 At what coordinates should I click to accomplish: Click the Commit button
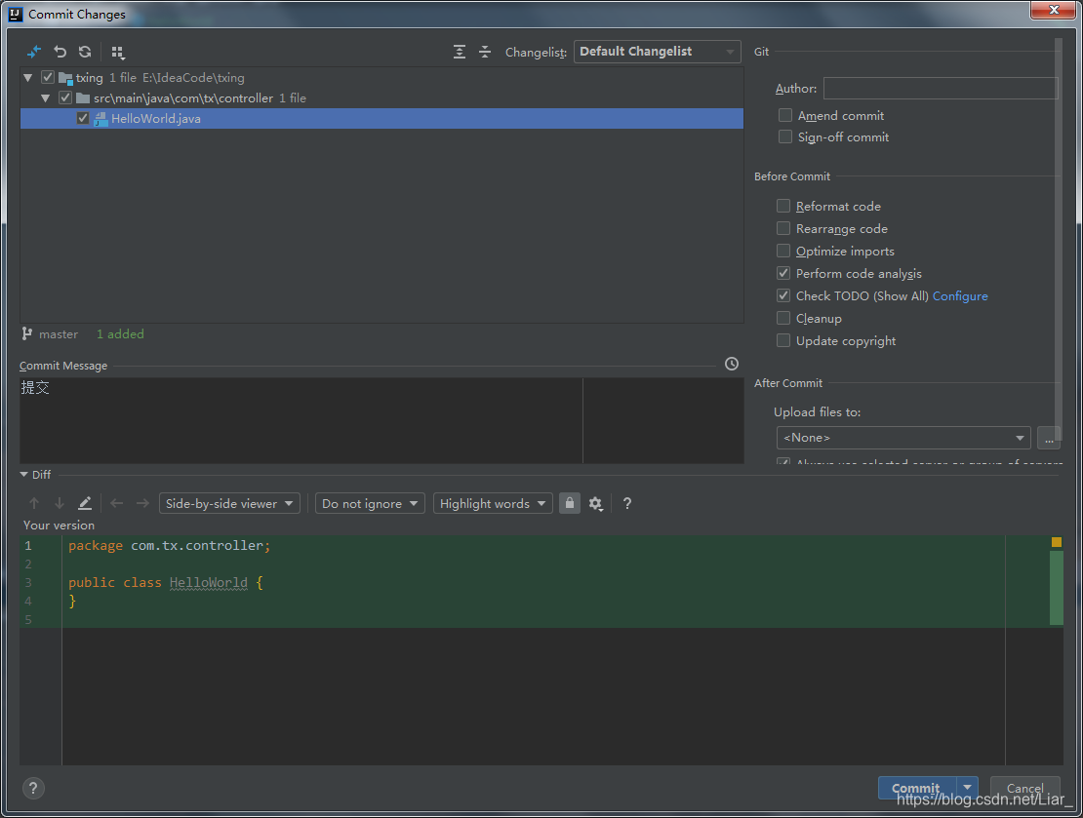(916, 788)
